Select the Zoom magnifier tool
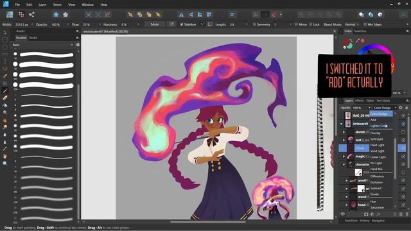411x231 pixels. pos(5,163)
